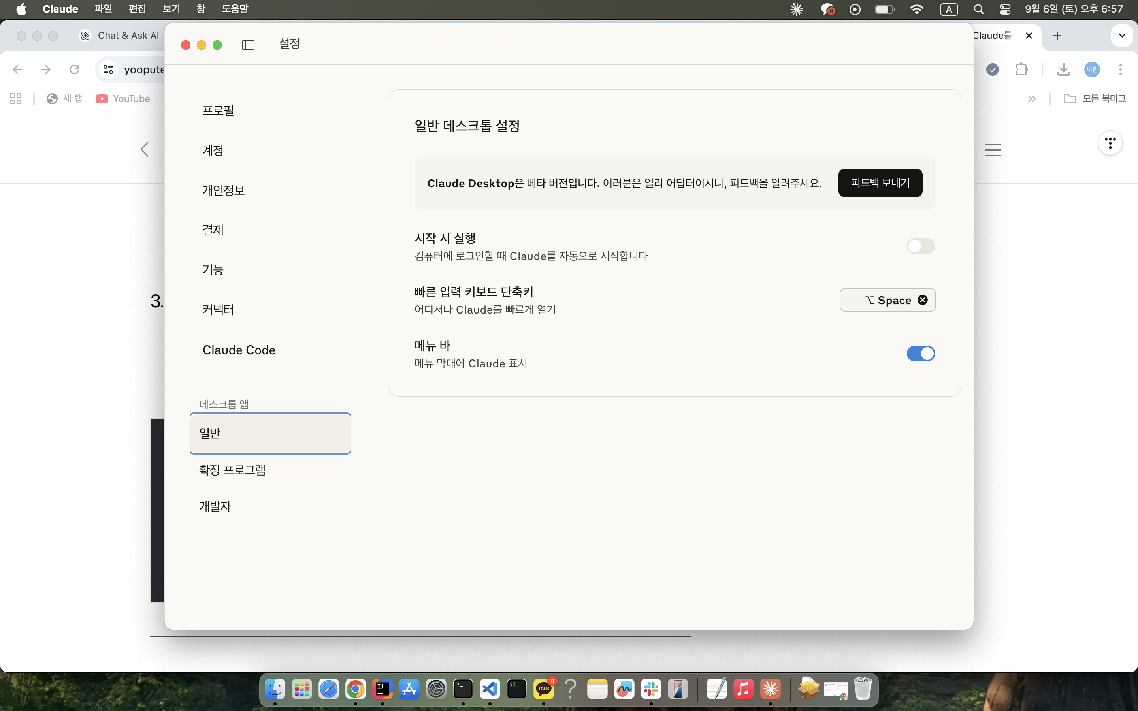Open the 파일 menu
The height and width of the screenshot is (711, 1138).
[103, 9]
